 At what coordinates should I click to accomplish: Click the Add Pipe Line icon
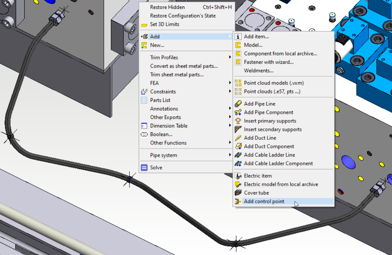(x=238, y=104)
